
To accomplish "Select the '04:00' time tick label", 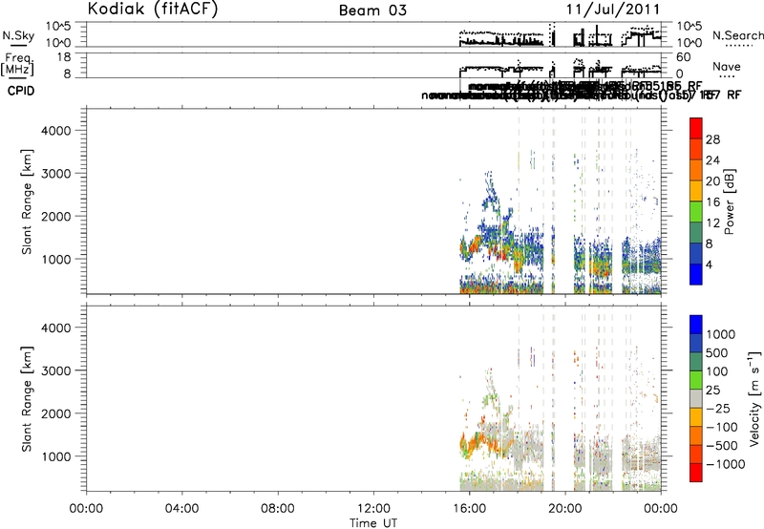I will pos(181,508).
